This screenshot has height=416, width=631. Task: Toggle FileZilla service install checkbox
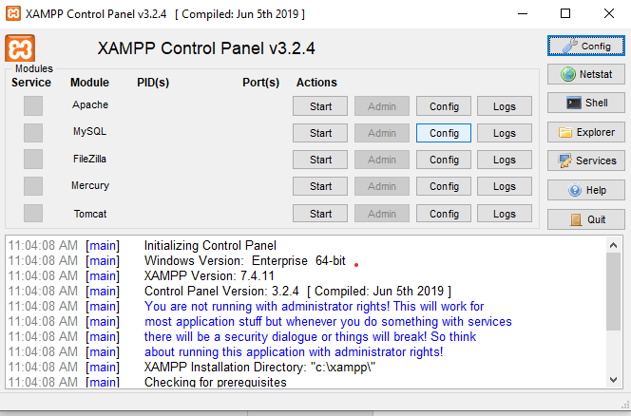point(33,160)
